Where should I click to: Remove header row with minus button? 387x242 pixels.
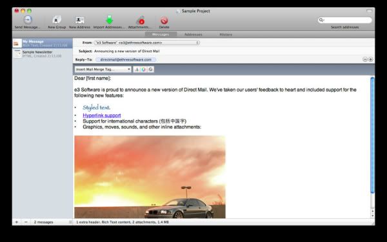(x=365, y=59)
